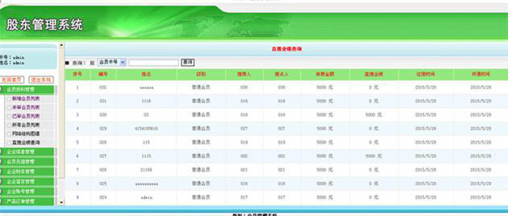Expand the 企业信息管理 menu section
Image resolution: width=508 pixels, height=216 pixels.
(x=27, y=152)
